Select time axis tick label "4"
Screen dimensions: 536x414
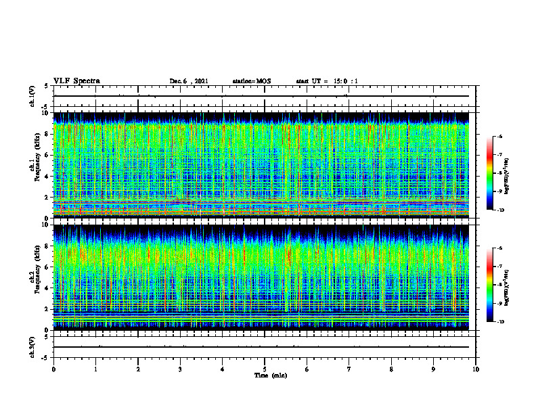coord(223,369)
